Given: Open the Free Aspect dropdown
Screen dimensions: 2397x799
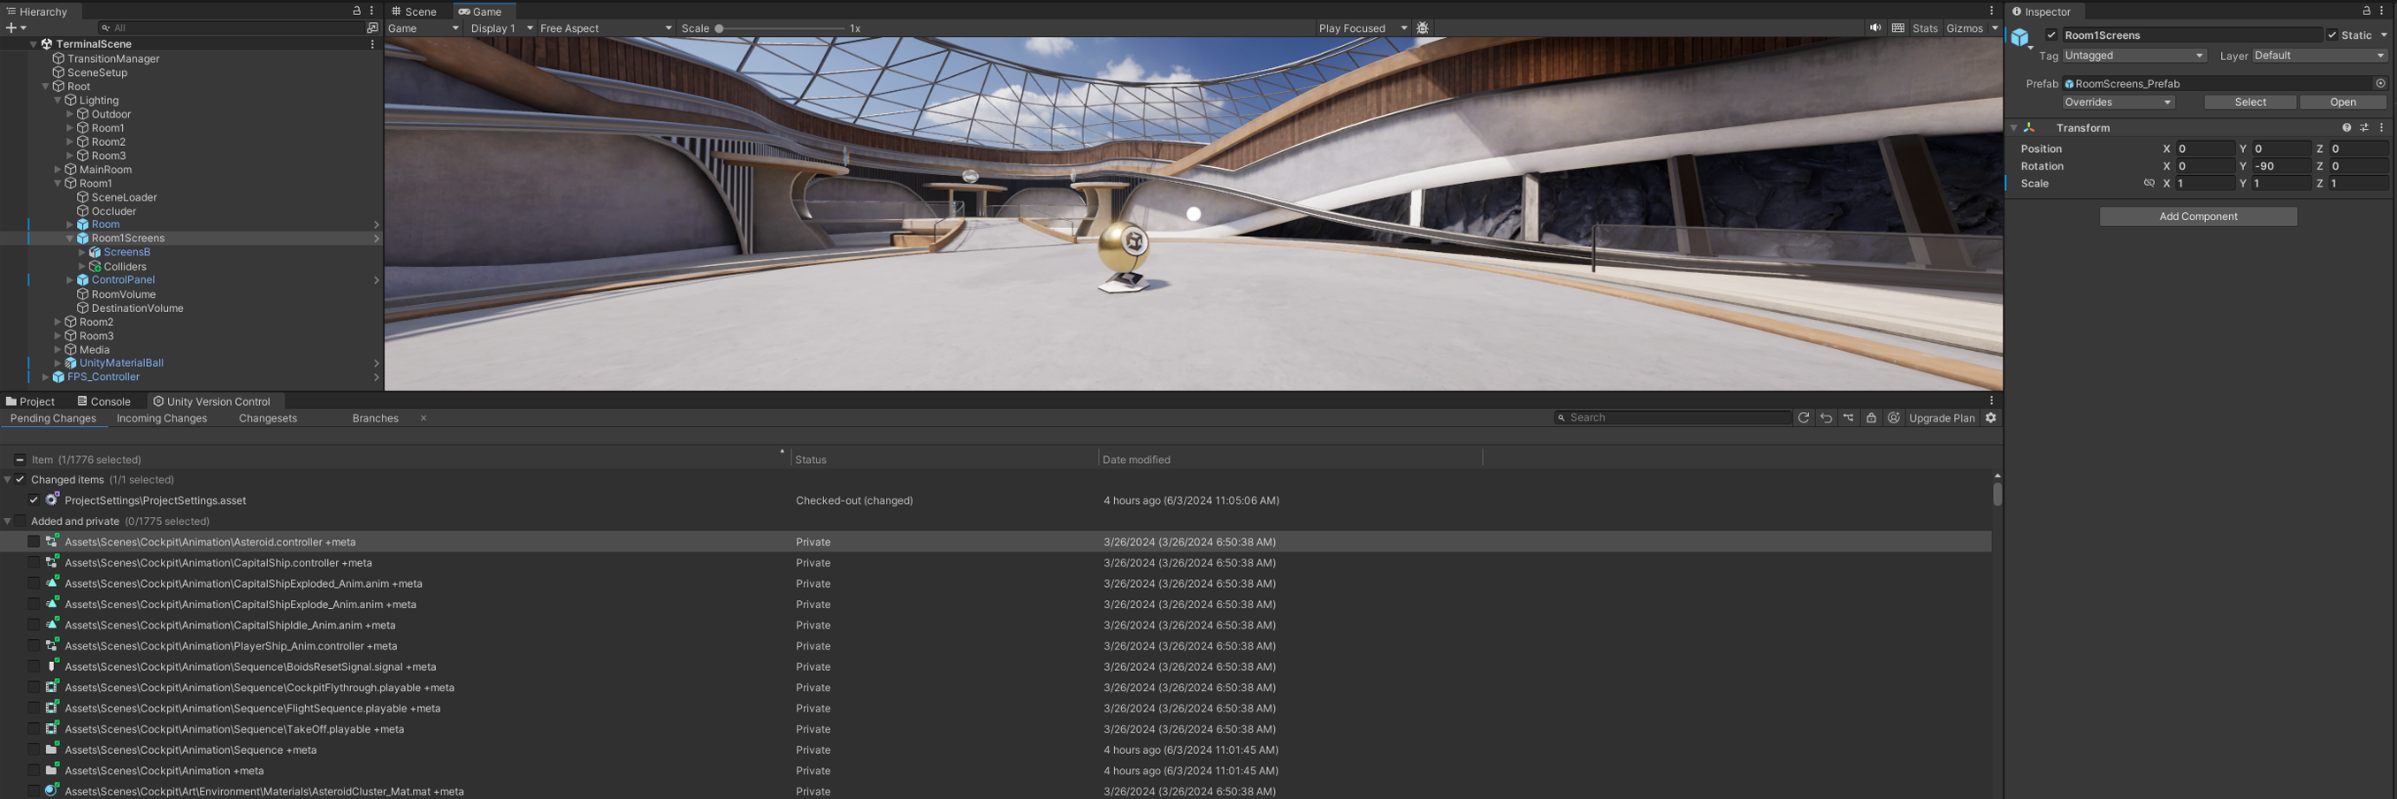Looking at the screenshot, I should coord(606,28).
